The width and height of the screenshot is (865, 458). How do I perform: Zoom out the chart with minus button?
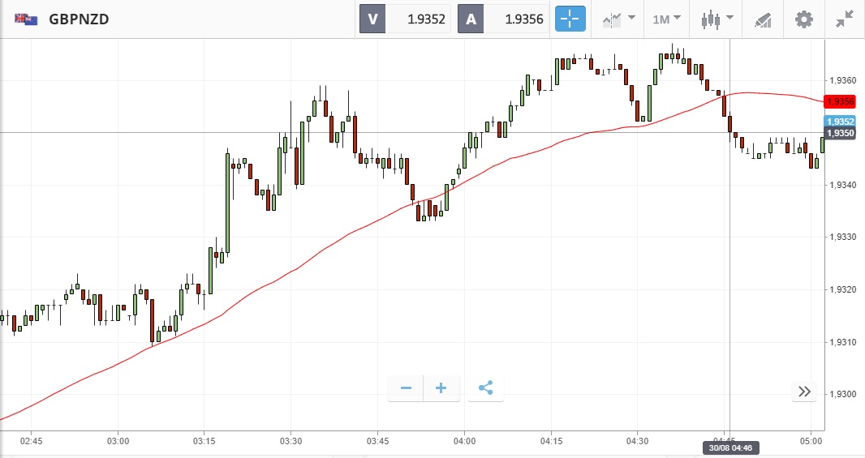point(406,388)
